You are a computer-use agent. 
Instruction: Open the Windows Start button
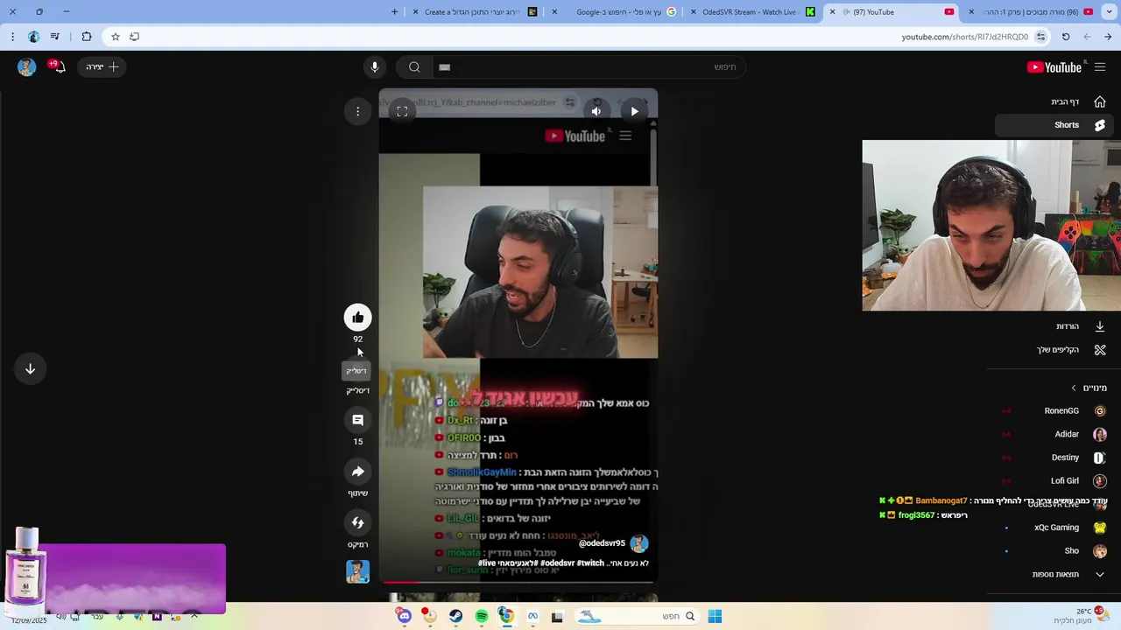click(715, 616)
